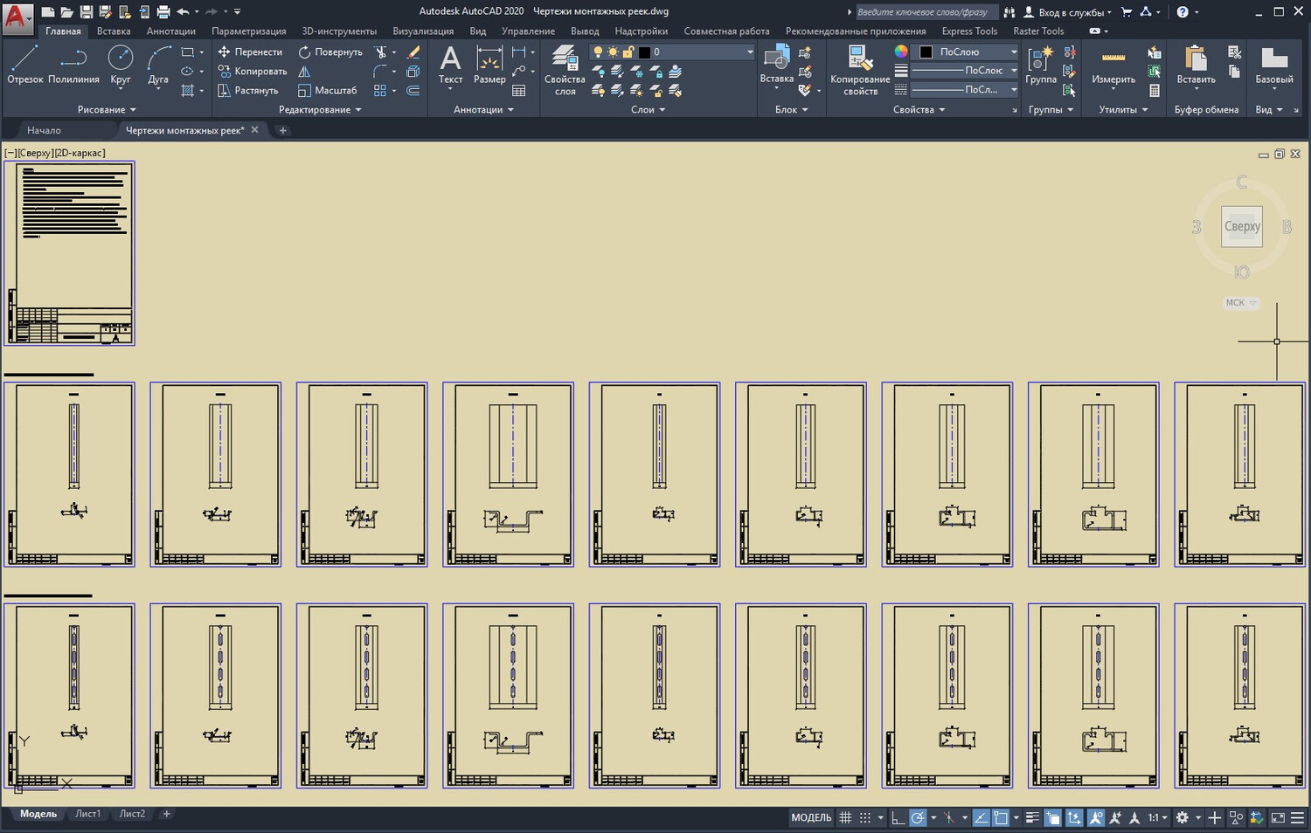Click the Перенести move button
Viewport: 1311px width, 833px height.
click(250, 52)
